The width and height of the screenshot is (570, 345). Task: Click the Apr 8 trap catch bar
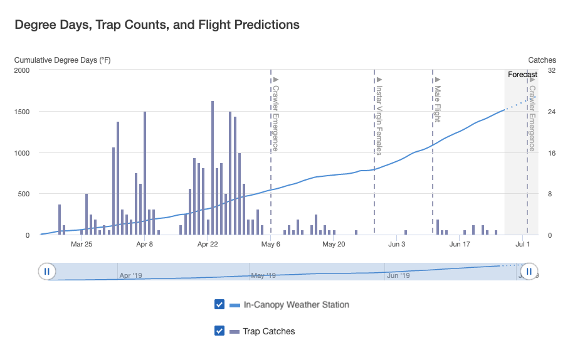pyautogui.click(x=145, y=173)
